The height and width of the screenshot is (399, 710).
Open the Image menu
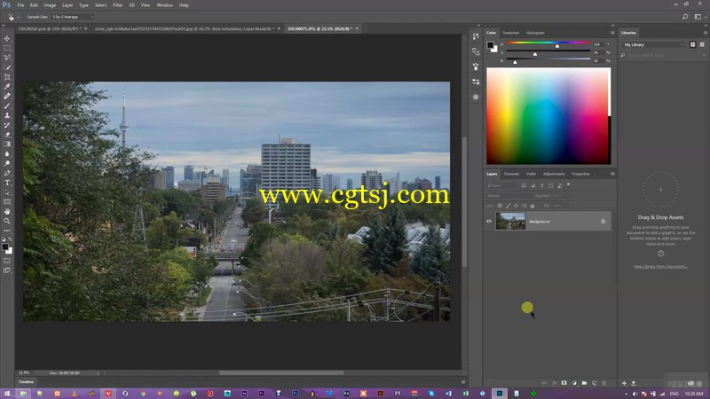pyautogui.click(x=50, y=5)
